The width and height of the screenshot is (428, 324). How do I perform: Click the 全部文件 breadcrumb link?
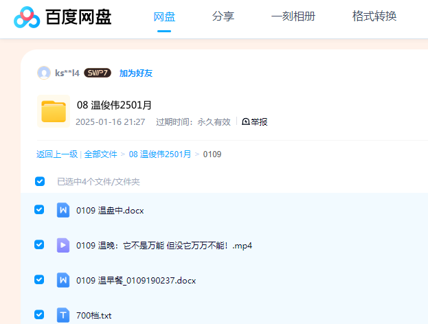(x=100, y=154)
